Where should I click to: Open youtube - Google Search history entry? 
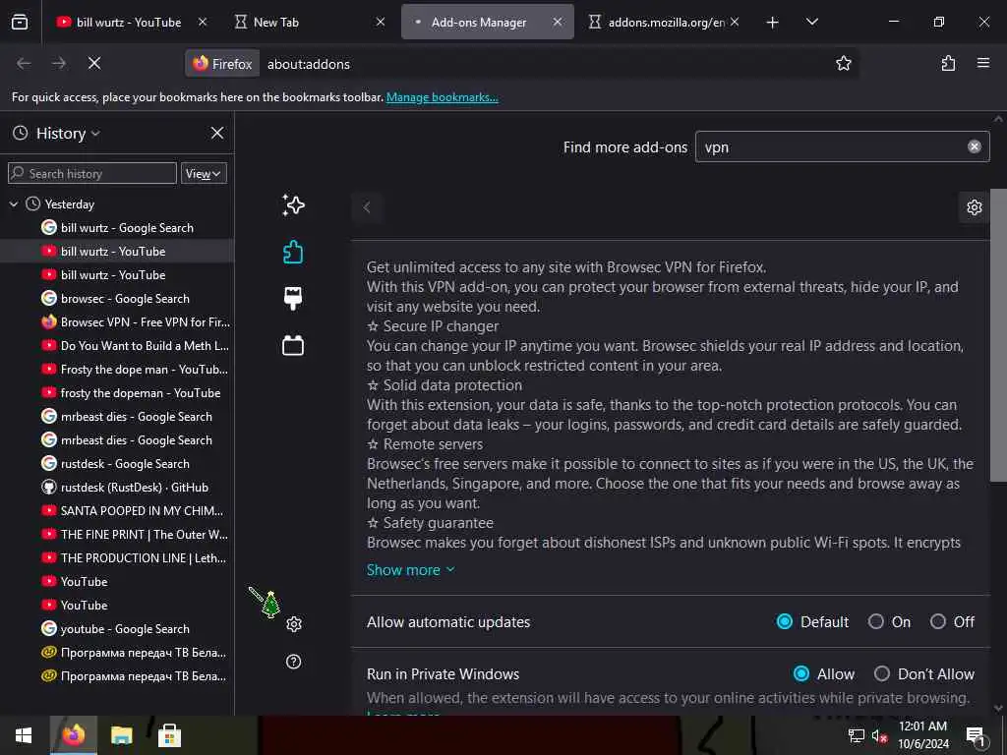[x=117, y=628]
